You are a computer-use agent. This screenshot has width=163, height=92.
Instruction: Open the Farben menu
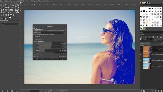pos(29,1)
